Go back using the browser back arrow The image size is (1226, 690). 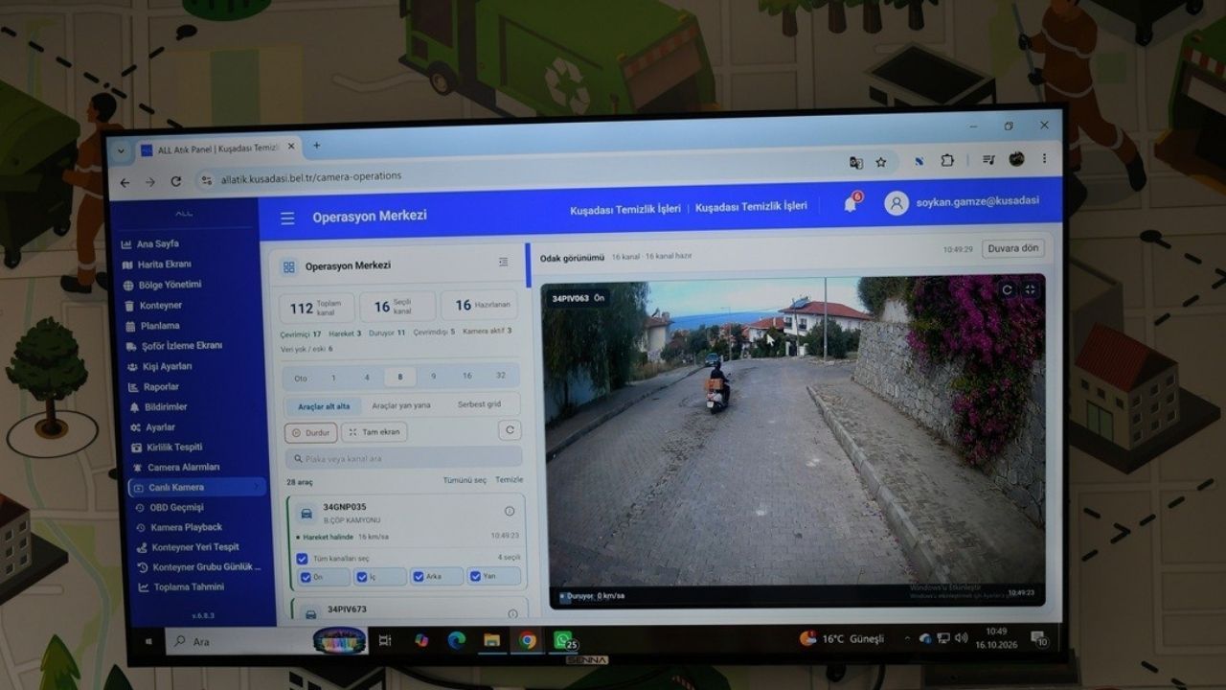tap(125, 182)
